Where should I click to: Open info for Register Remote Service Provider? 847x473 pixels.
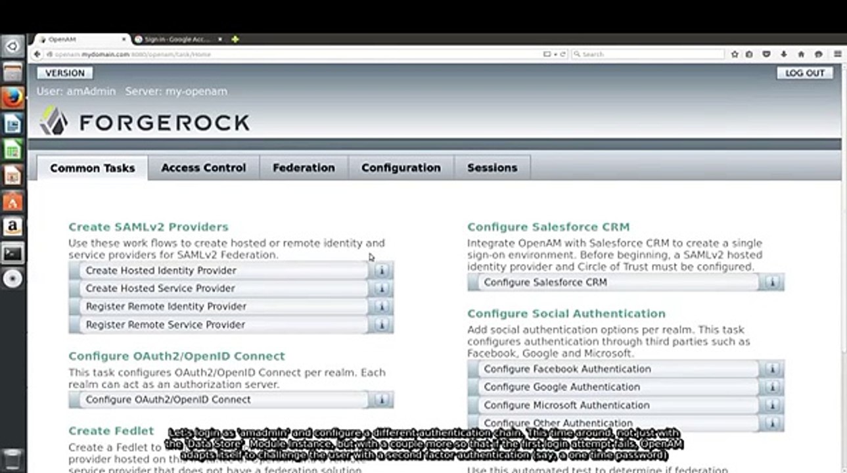click(382, 325)
